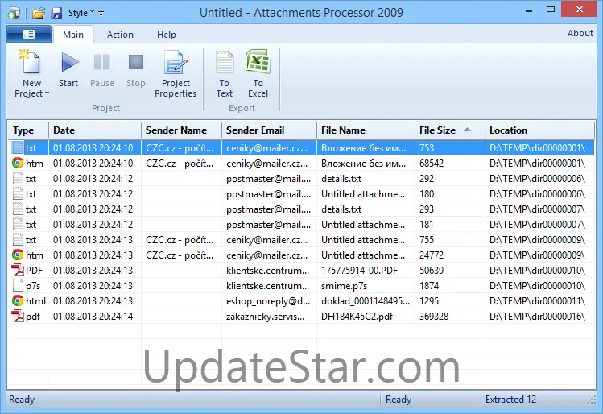
Task: Click the txt icon in the 180 size row
Action: pos(18,194)
